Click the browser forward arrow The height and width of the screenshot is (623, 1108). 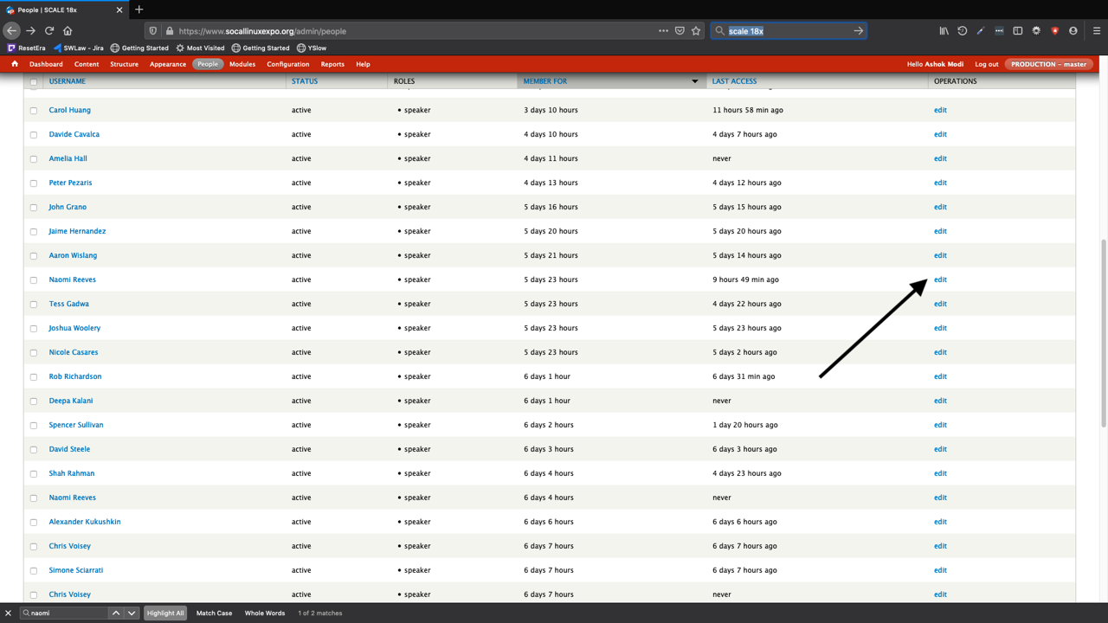(31, 31)
